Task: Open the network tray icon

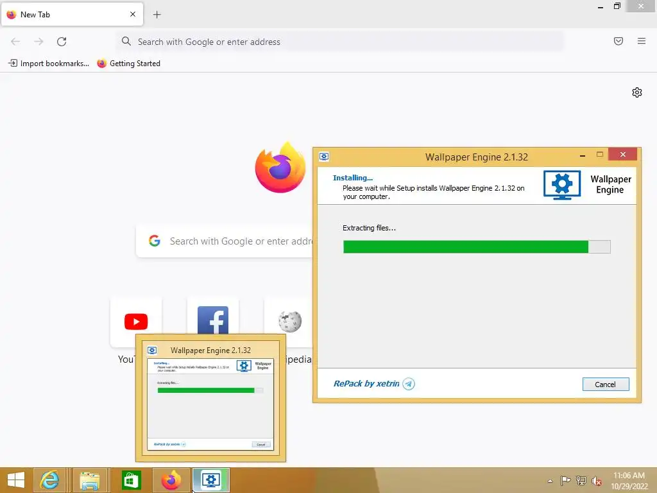Action: [x=581, y=480]
